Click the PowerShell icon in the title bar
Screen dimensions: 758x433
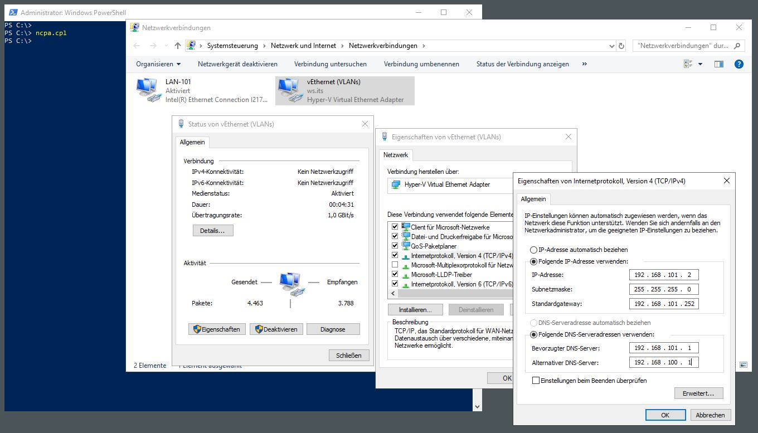tap(12, 12)
